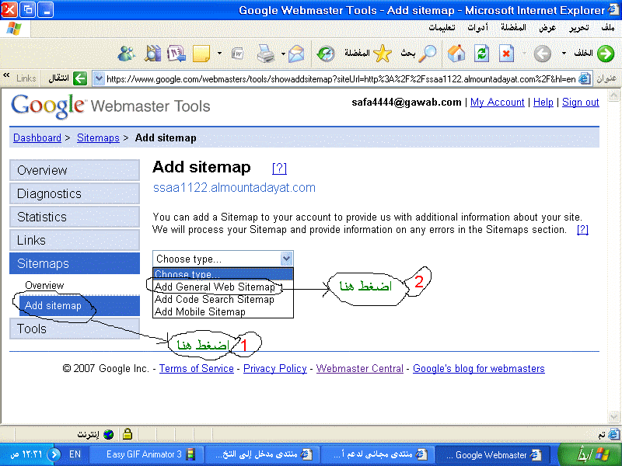Open the عرض (View) menu
Viewport: 622px width, 466px height.
click(547, 28)
